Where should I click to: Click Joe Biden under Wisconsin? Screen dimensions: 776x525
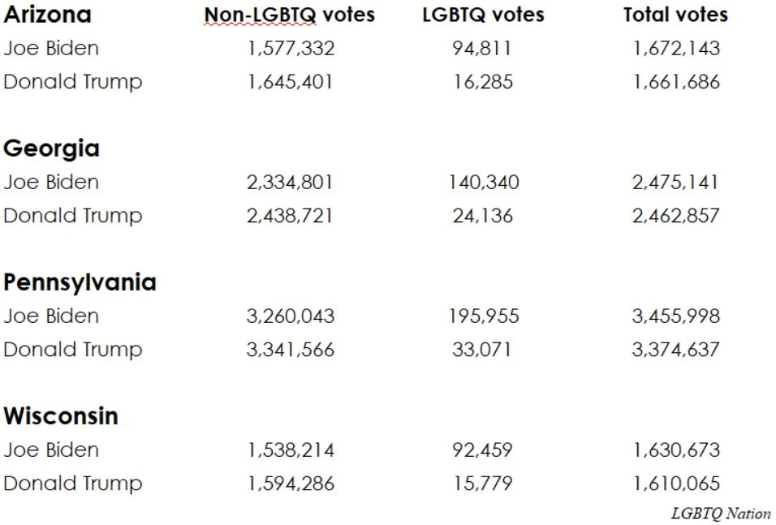coord(51,450)
